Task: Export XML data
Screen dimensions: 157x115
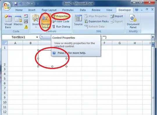Action: click(117, 21)
